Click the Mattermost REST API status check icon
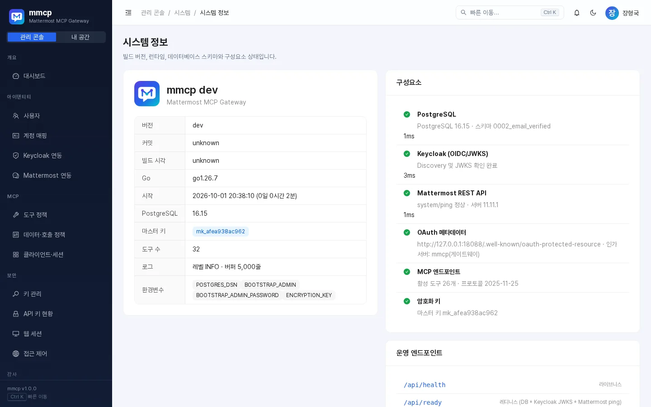The image size is (651, 407). click(407, 193)
